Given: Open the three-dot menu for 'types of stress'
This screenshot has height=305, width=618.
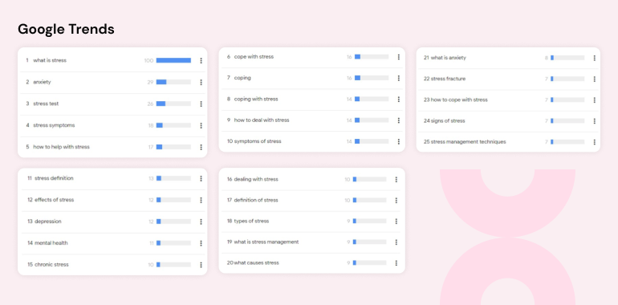Looking at the screenshot, I should pyautogui.click(x=396, y=221).
